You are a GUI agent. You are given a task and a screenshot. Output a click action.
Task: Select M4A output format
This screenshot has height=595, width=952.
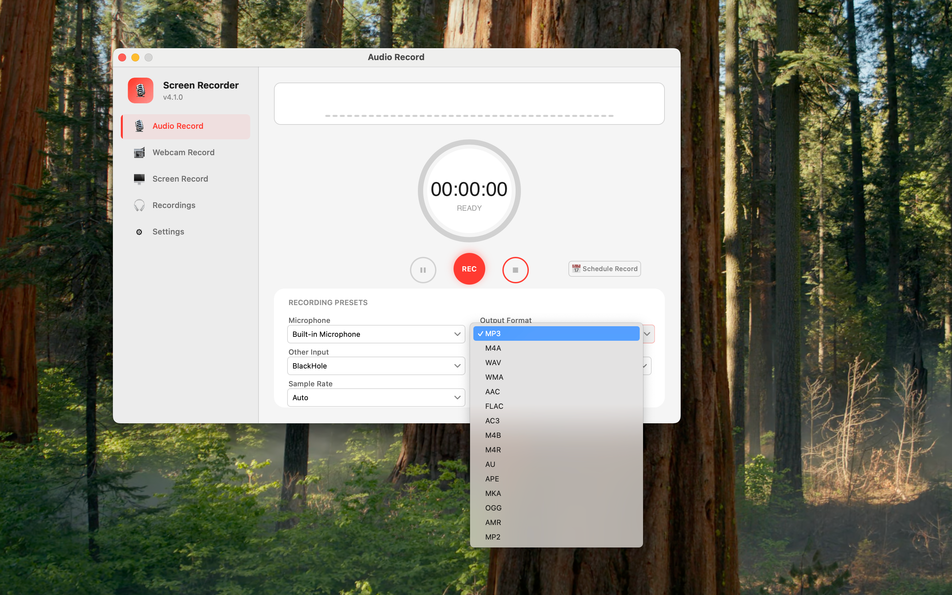[556, 348]
